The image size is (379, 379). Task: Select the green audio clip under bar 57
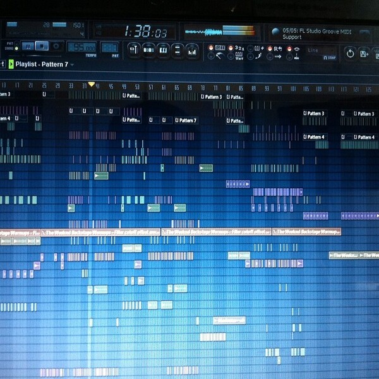[153, 208]
